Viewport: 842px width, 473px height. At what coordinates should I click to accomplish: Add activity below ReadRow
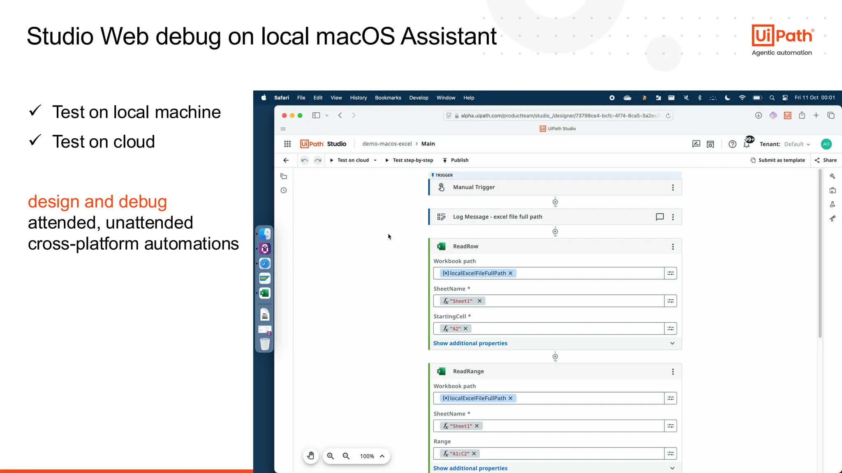pos(555,356)
